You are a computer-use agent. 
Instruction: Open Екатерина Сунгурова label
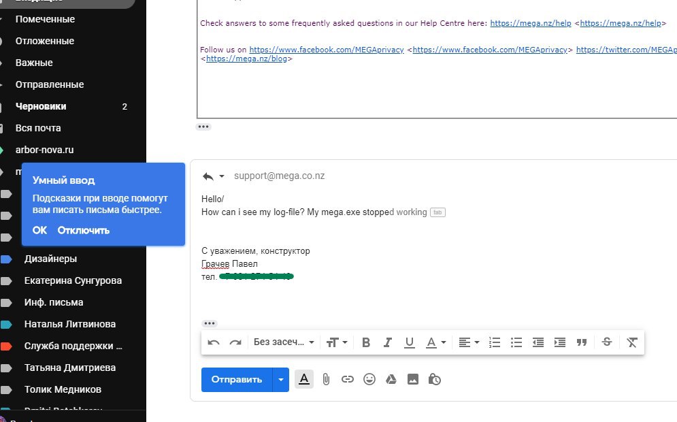[73, 280]
